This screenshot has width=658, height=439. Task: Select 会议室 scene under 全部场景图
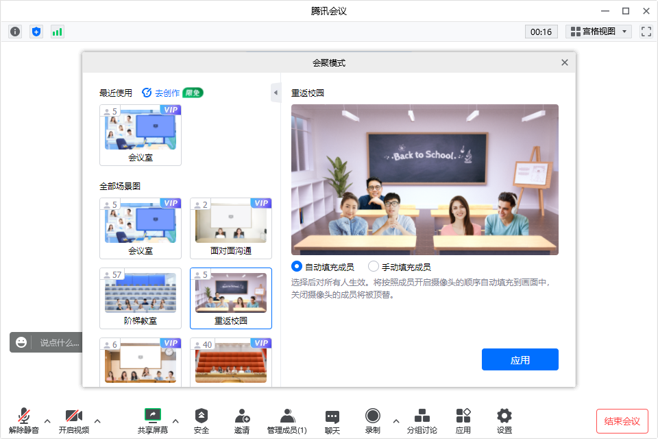(x=141, y=228)
